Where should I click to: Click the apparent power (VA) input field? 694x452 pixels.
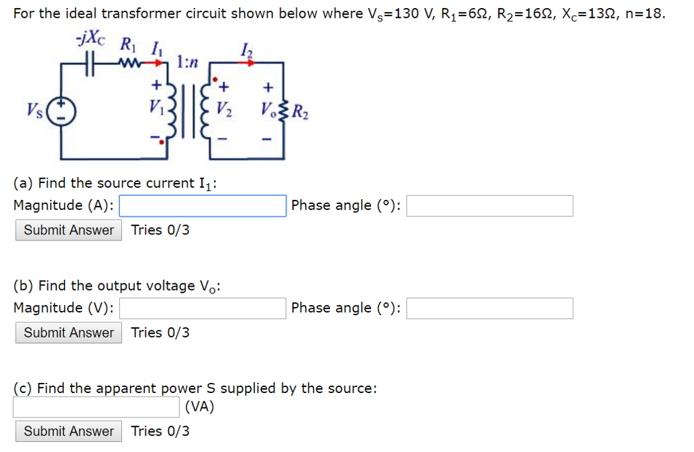pos(95,407)
